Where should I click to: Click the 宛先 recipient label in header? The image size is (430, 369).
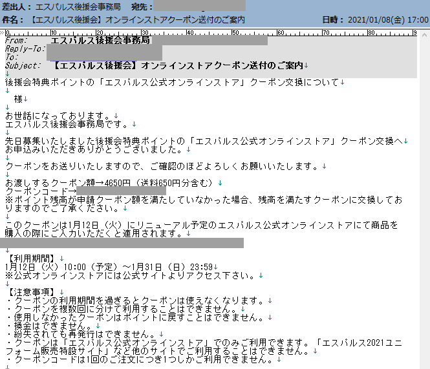click(142, 7)
